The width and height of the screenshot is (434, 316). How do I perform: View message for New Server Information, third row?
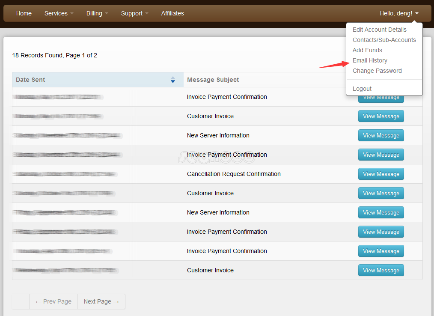click(x=381, y=136)
